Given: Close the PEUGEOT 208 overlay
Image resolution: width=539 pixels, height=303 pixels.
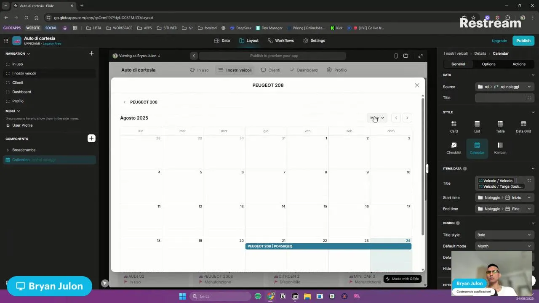Looking at the screenshot, I should tap(417, 85).
